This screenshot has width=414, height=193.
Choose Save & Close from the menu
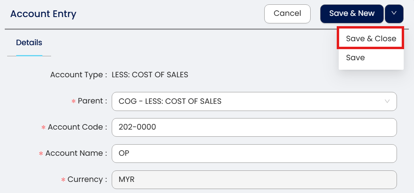[371, 38]
